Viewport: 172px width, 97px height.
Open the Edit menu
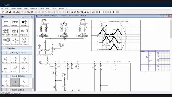coord(7,8)
